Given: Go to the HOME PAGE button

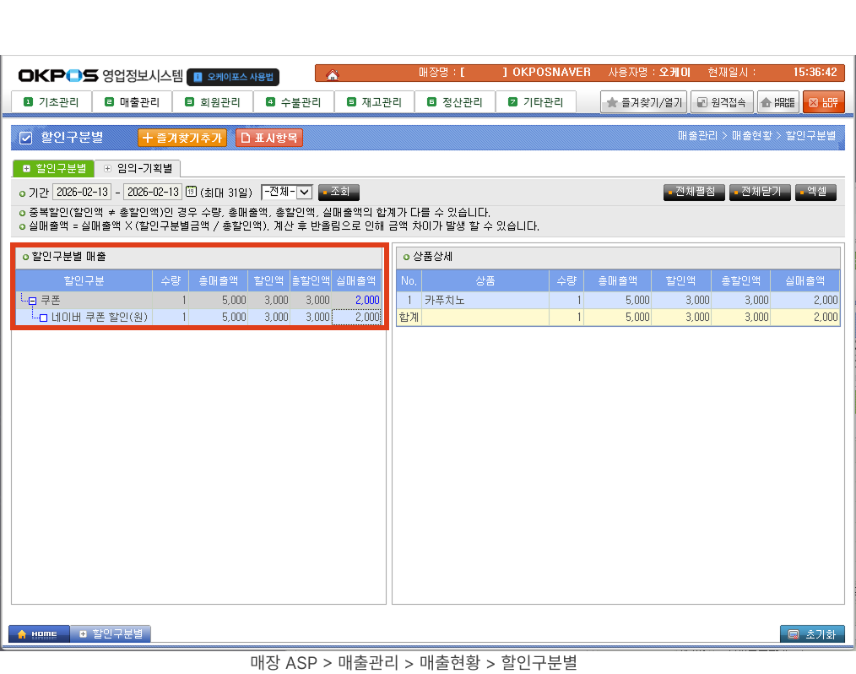Looking at the screenshot, I should [x=777, y=102].
